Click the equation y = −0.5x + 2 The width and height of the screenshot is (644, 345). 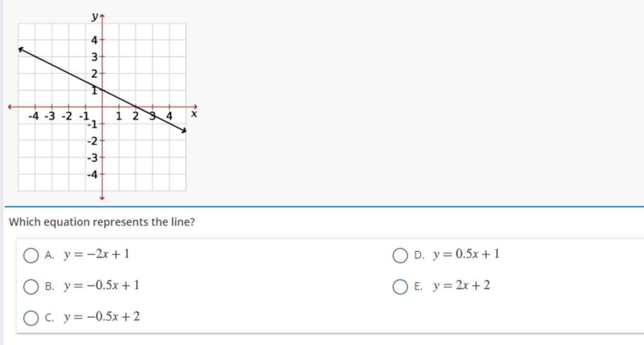(x=102, y=317)
